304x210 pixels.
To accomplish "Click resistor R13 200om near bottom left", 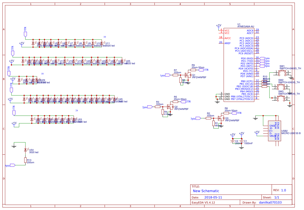I will pyautogui.click(x=25, y=160).
